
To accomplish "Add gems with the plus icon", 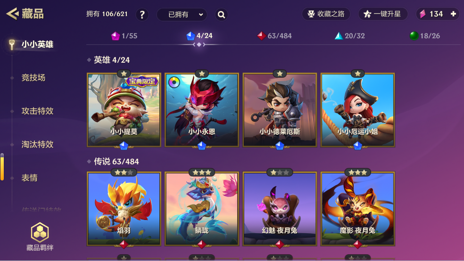I will 453,14.
